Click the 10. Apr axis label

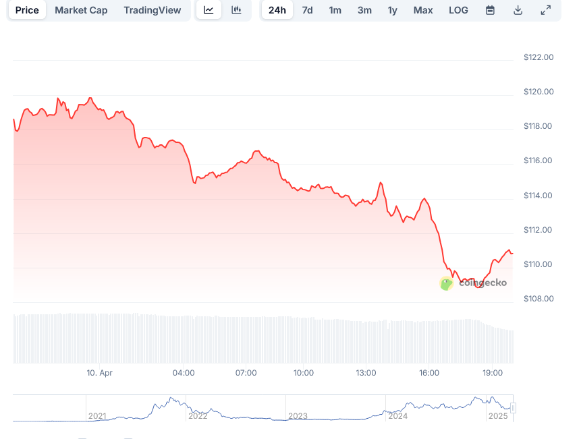pyautogui.click(x=99, y=372)
